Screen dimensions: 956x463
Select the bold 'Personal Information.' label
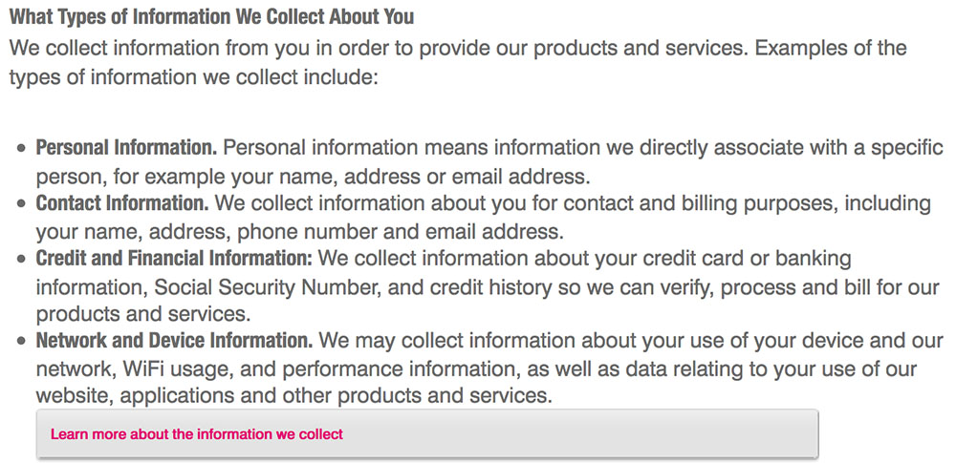tap(126, 147)
